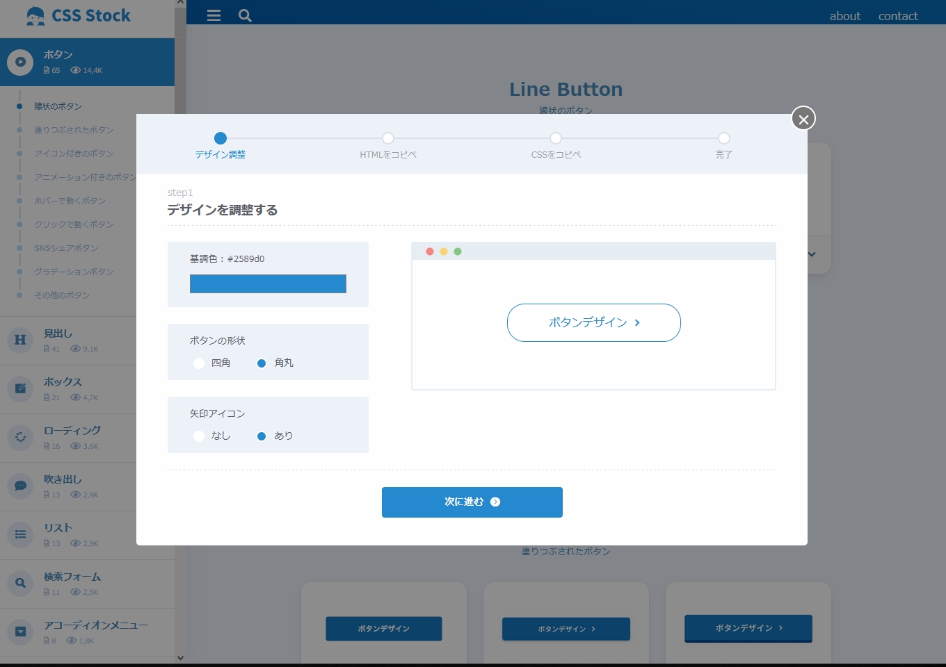Click the 検索フォーム magnifier icon in sidebar
Viewport: 946px width, 667px height.
pyautogui.click(x=20, y=583)
